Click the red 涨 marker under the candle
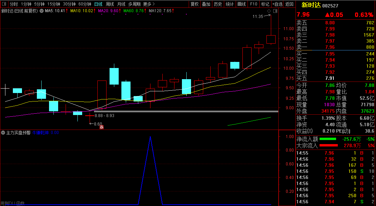This screenshot has width=376, height=206. tap(101, 127)
